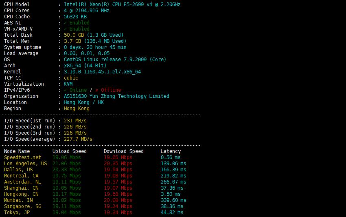Click the Download Speed column header

124,151
